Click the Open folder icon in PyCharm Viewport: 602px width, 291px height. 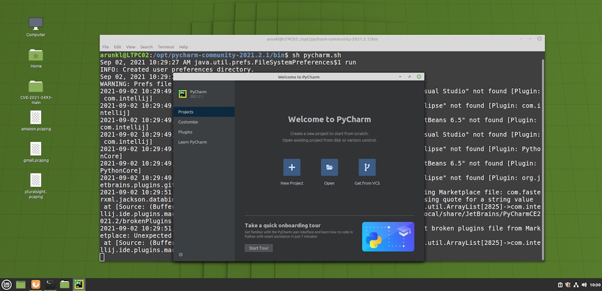tap(329, 168)
